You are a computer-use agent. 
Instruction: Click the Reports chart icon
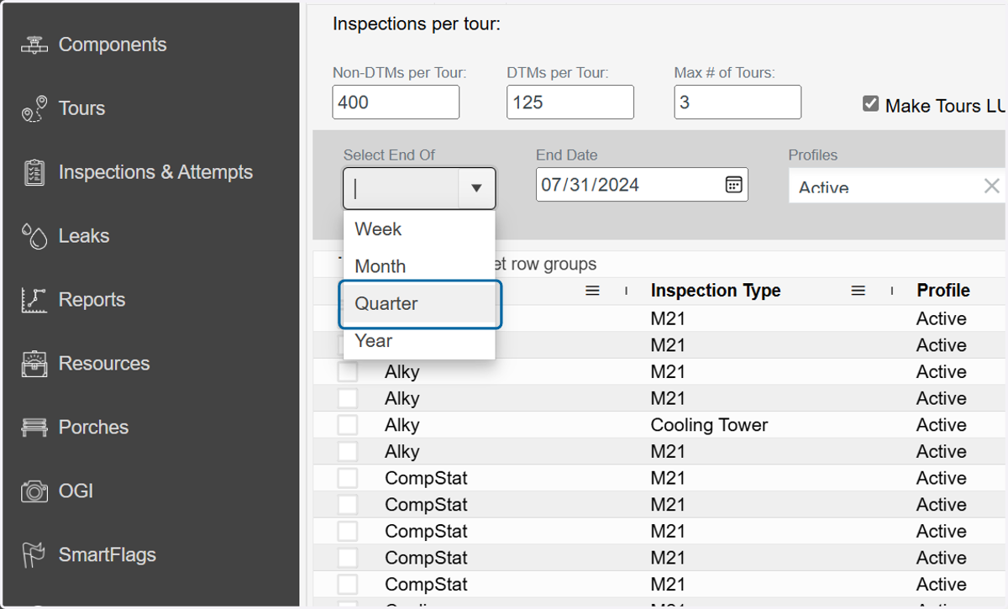pyautogui.click(x=34, y=300)
